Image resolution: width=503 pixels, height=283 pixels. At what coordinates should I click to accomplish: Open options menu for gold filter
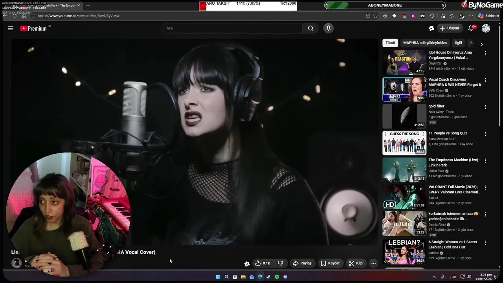(x=485, y=107)
